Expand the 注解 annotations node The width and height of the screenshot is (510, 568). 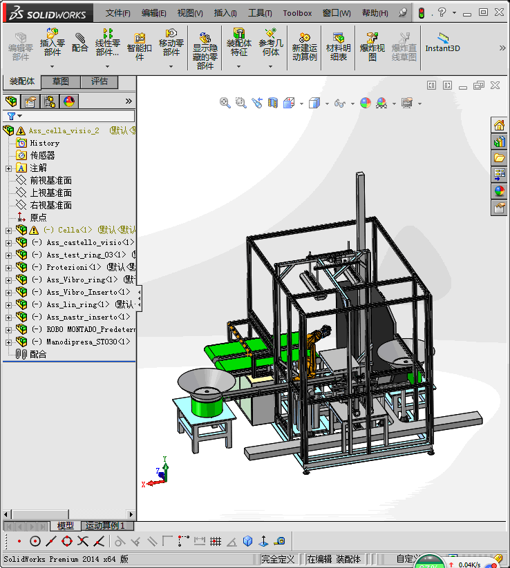[8, 168]
